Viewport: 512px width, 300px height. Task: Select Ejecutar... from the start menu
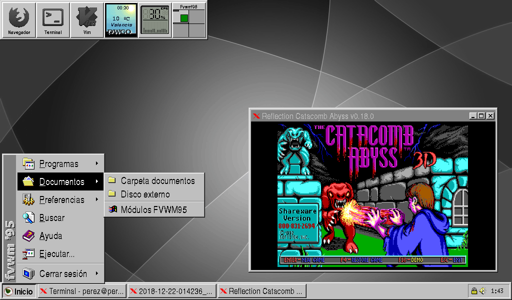pos(60,253)
